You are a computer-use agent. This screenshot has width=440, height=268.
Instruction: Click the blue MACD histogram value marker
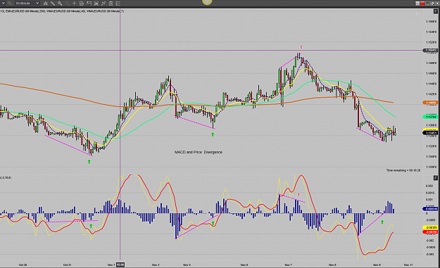(x=430, y=209)
